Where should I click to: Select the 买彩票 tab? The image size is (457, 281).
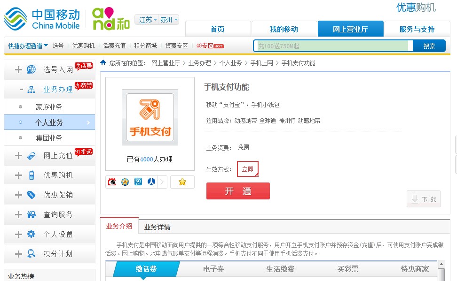348,269
